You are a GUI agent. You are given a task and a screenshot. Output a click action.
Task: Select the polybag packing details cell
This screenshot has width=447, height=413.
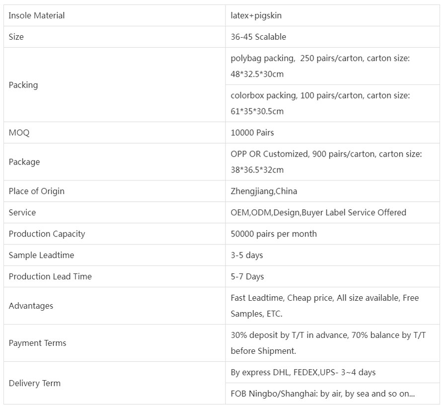pyautogui.click(x=320, y=66)
